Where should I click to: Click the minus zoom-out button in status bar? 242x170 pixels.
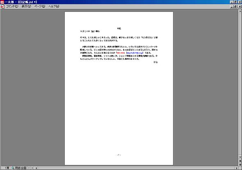click(29, 168)
